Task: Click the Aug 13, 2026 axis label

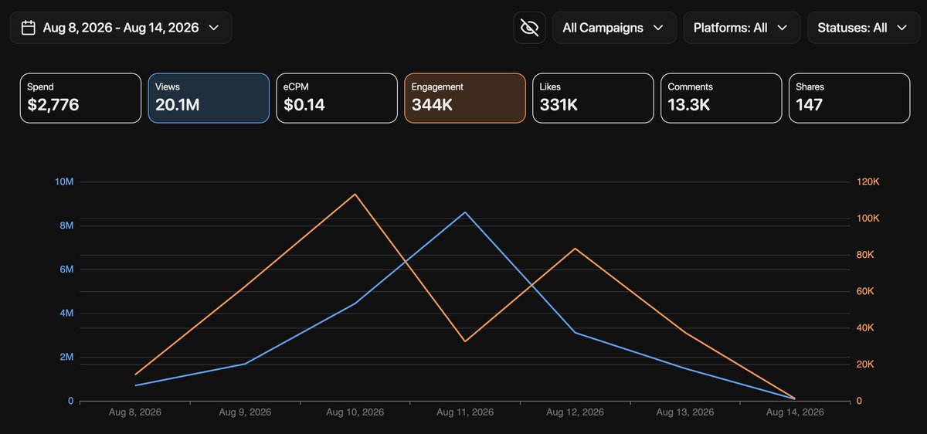Action: [684, 412]
